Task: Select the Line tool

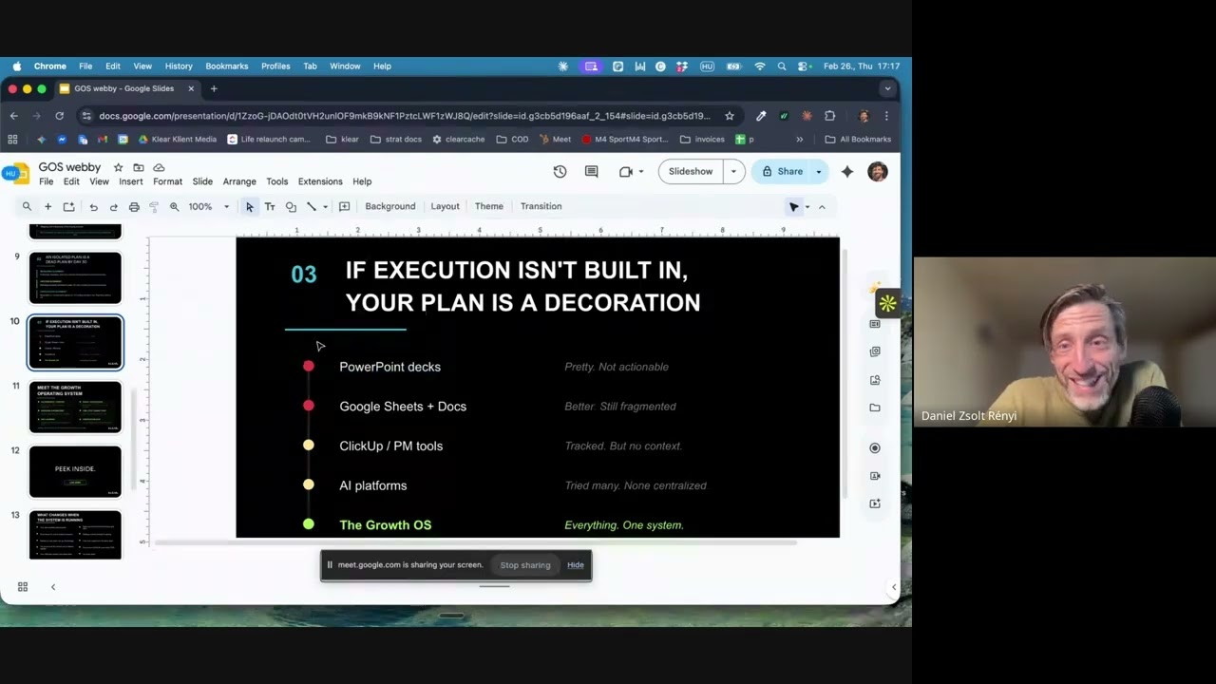Action: 311,206
